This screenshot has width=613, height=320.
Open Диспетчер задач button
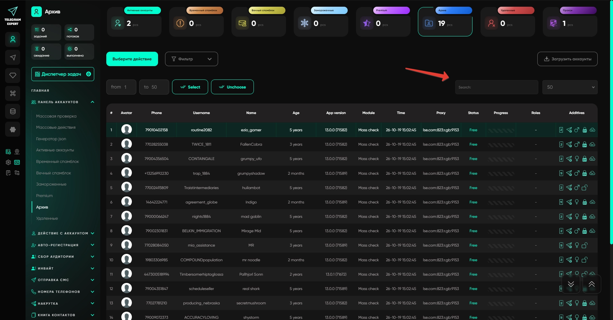point(63,74)
